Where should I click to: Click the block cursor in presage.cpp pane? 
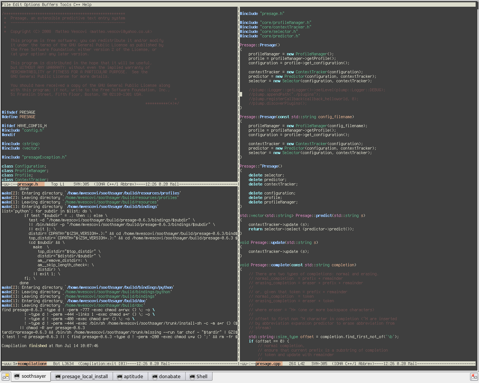pyautogui.click(x=241, y=94)
